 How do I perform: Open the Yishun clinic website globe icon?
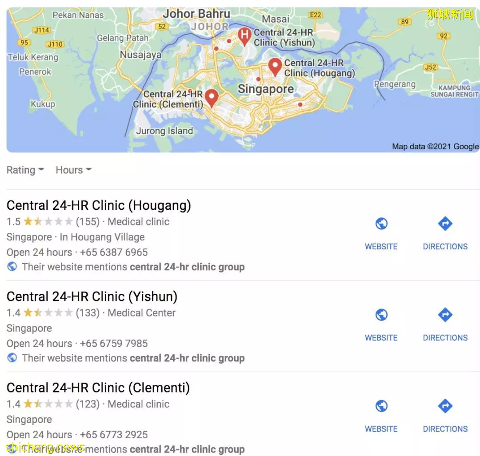click(x=381, y=315)
